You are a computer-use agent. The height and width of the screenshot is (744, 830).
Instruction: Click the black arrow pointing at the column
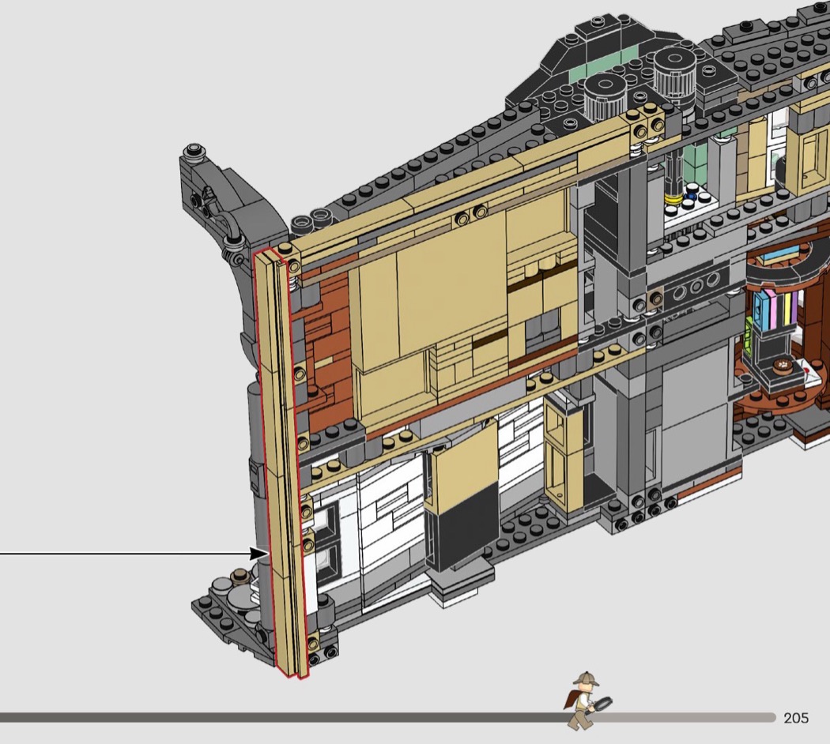pyautogui.click(x=259, y=554)
